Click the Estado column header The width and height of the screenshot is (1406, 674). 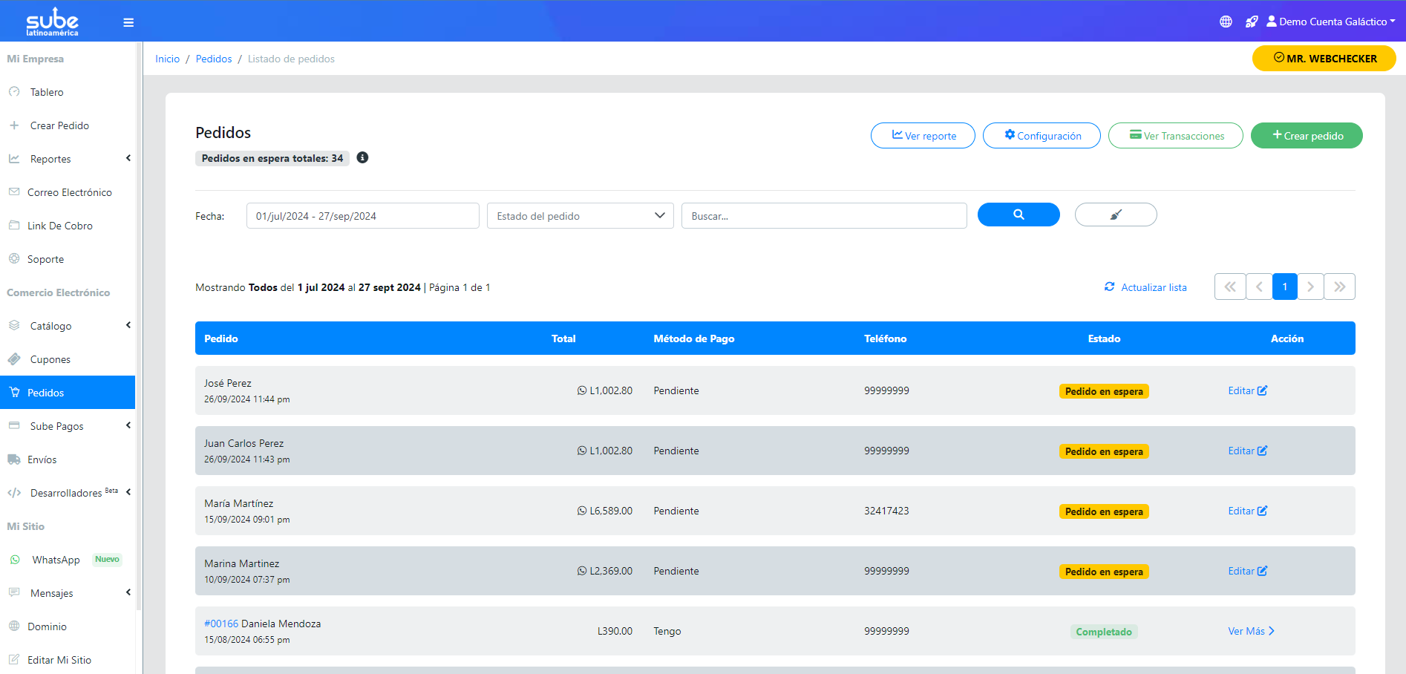pyautogui.click(x=1104, y=338)
